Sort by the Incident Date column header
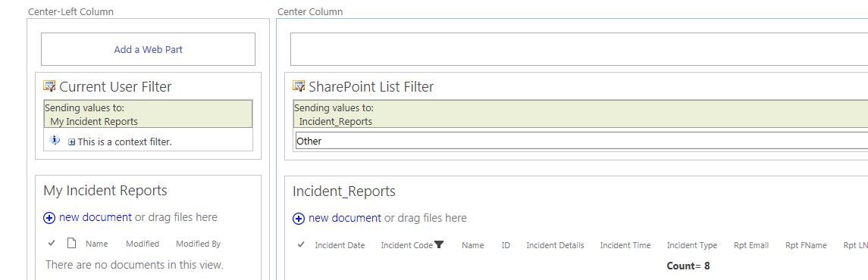The width and height of the screenshot is (868, 280). (340, 245)
